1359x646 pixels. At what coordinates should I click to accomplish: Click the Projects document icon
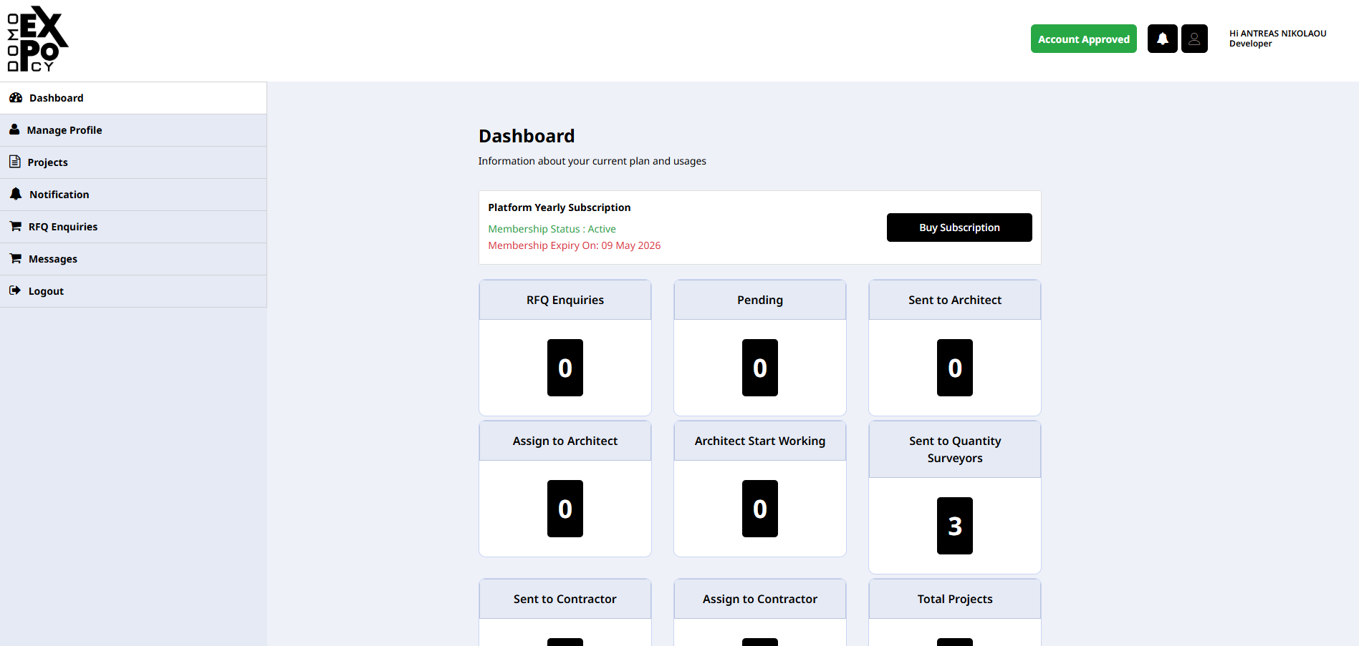tap(15, 162)
